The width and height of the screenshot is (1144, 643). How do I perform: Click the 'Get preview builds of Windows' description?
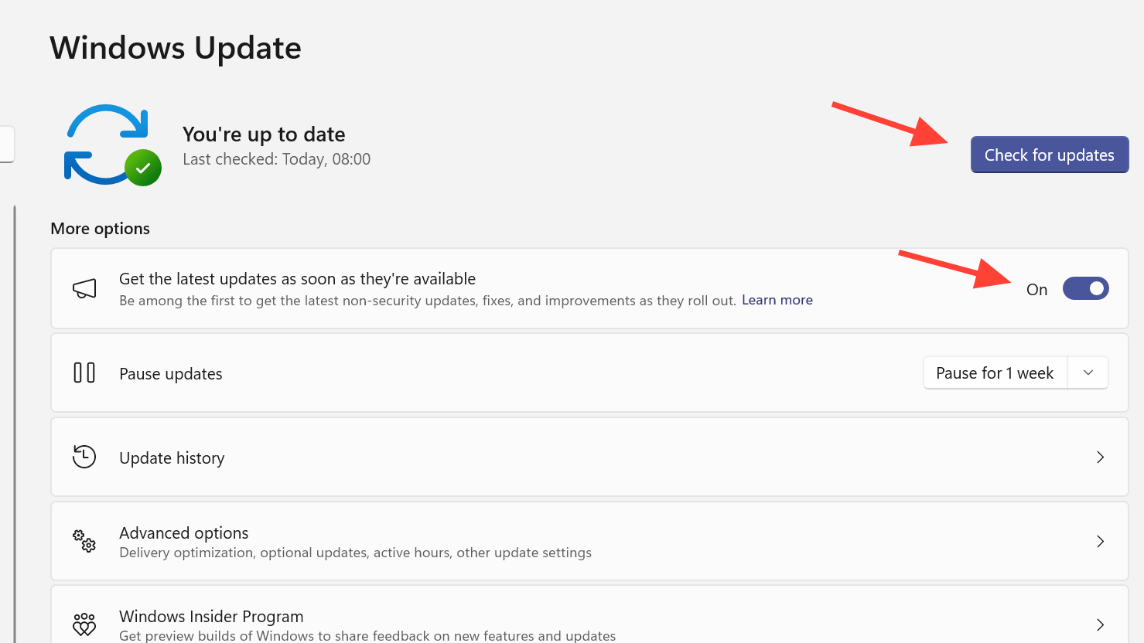pyautogui.click(x=367, y=635)
